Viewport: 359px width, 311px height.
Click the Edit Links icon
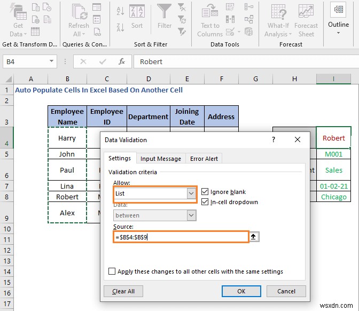[97, 32]
